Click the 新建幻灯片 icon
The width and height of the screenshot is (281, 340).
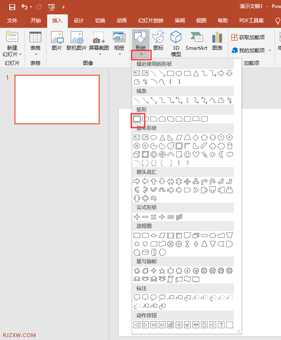(x=12, y=36)
